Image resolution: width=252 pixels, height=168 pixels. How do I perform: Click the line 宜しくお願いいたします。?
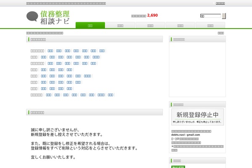point(53,157)
